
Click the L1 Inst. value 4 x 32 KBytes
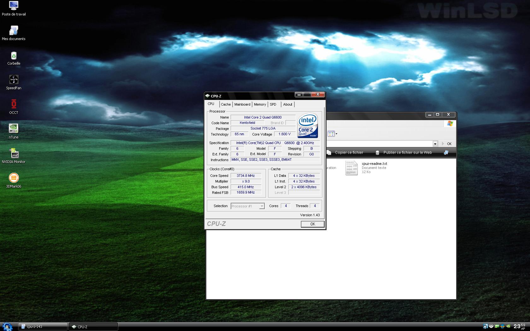pos(304,181)
